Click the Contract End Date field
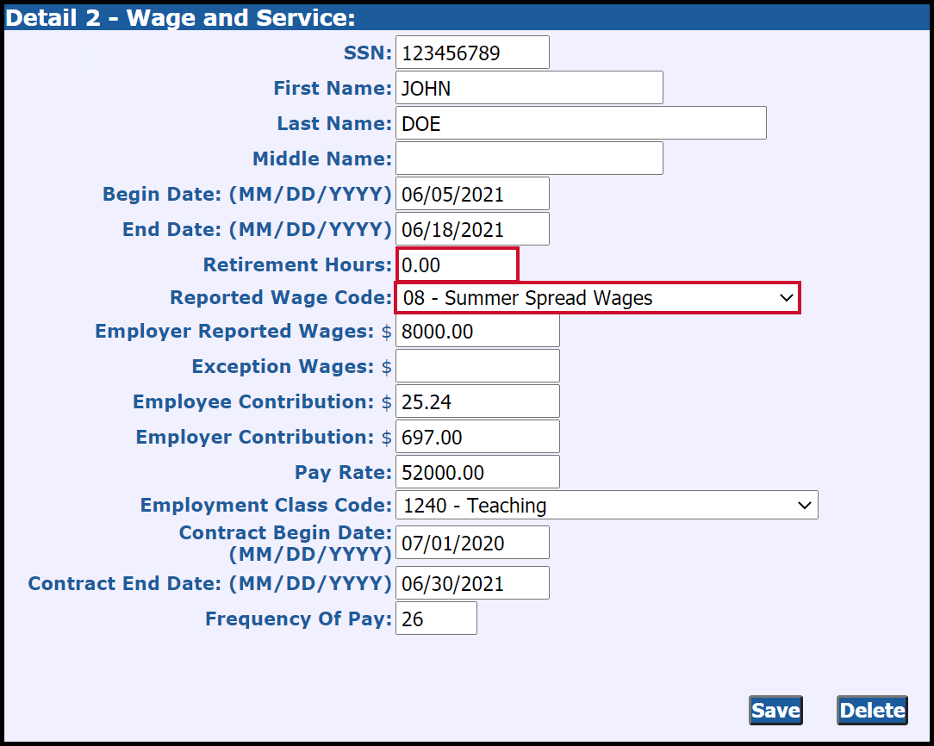934x746 pixels. coord(471,582)
